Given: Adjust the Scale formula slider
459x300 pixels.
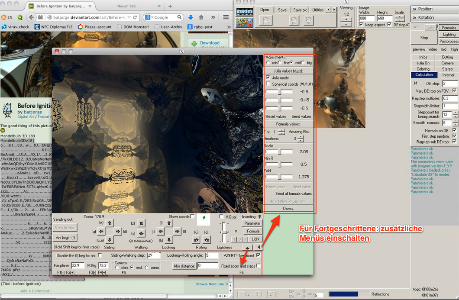Looking at the screenshot, I should point(279,152).
